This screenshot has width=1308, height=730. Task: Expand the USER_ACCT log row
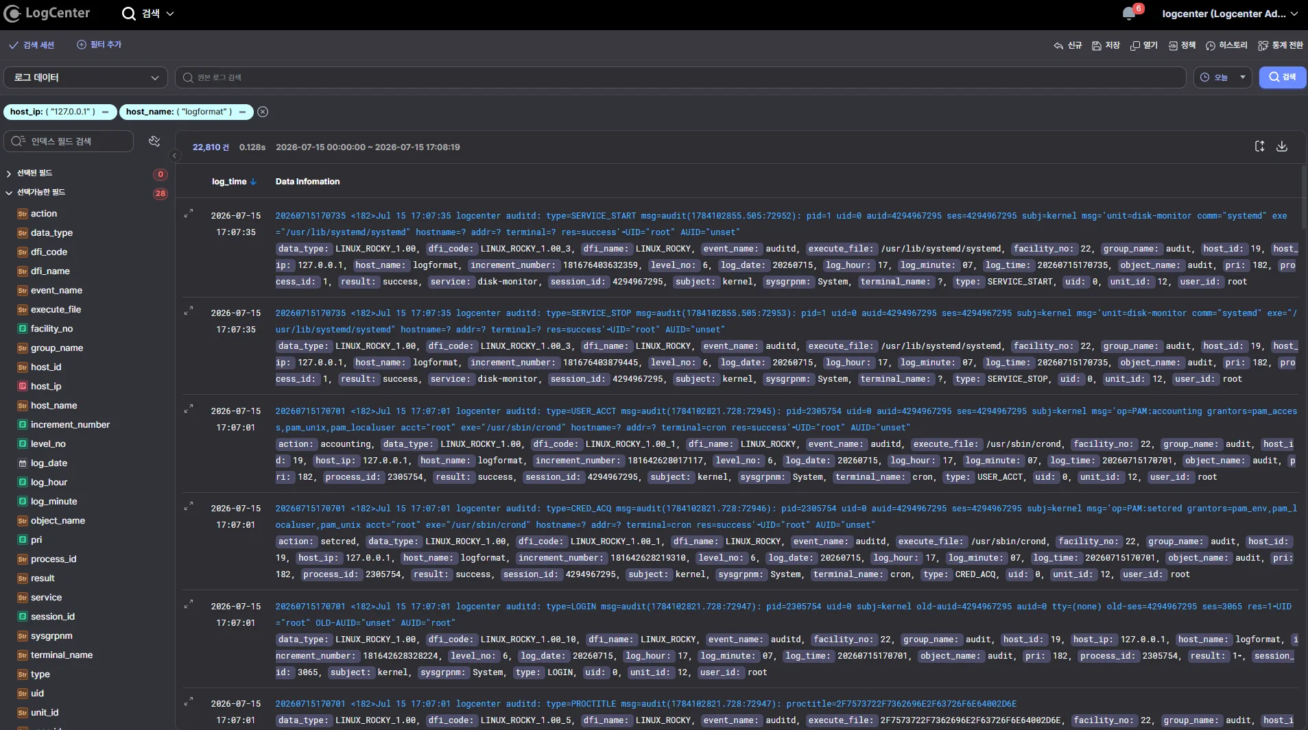(189, 409)
